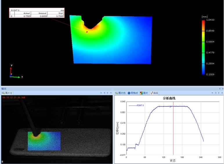Switch to the 图片右 tab
Viewport: 224px width, 164px height.
(x=120, y=93)
